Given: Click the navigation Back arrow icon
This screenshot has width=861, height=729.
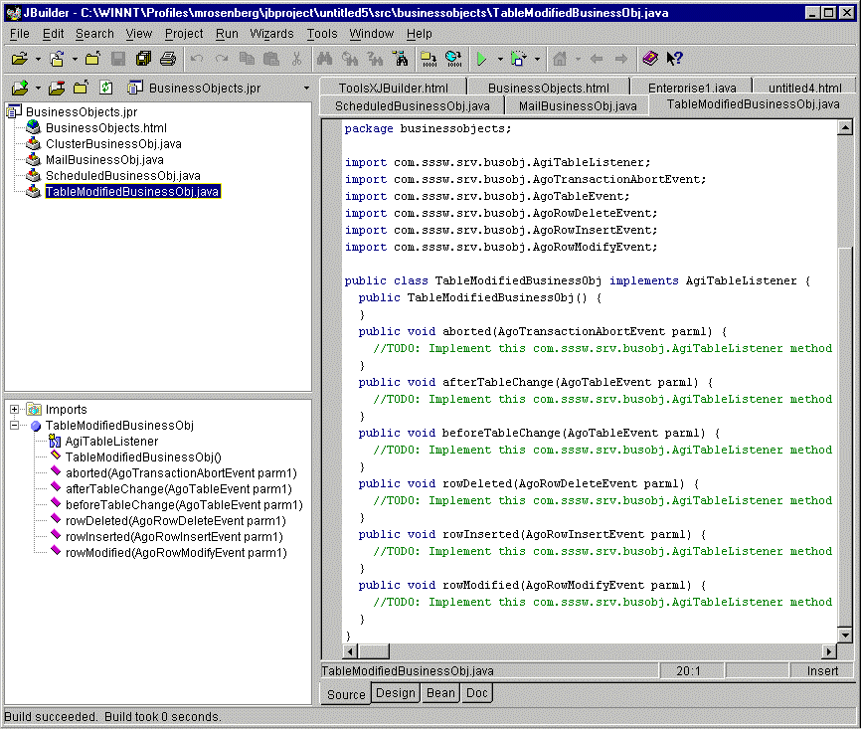Looking at the screenshot, I should 597,59.
